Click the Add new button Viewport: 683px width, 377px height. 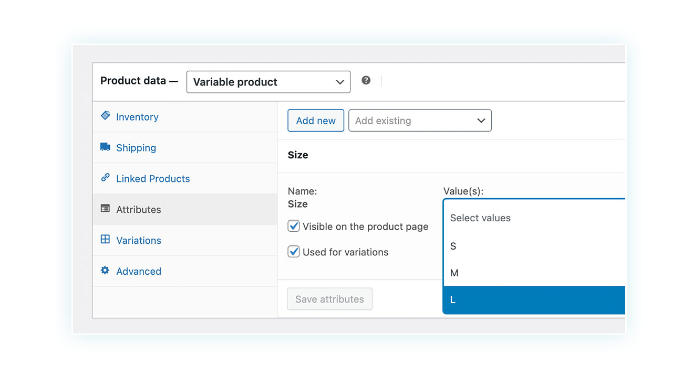click(x=316, y=121)
